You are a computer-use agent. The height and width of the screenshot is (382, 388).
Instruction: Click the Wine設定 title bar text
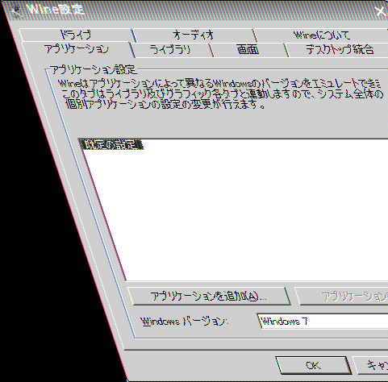tap(56, 10)
